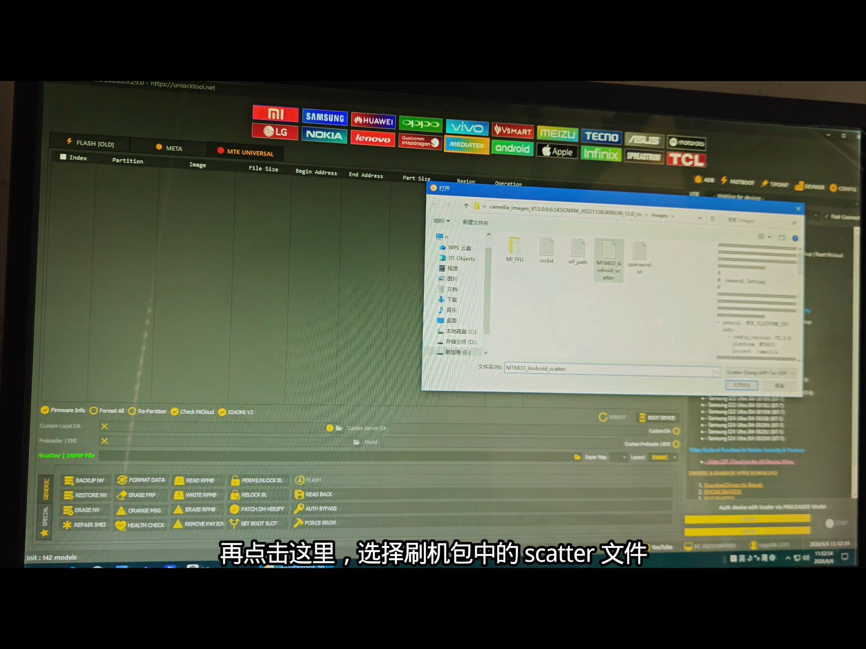866x649 pixels.
Task: Select the ASUS brand logo
Action: (x=644, y=140)
